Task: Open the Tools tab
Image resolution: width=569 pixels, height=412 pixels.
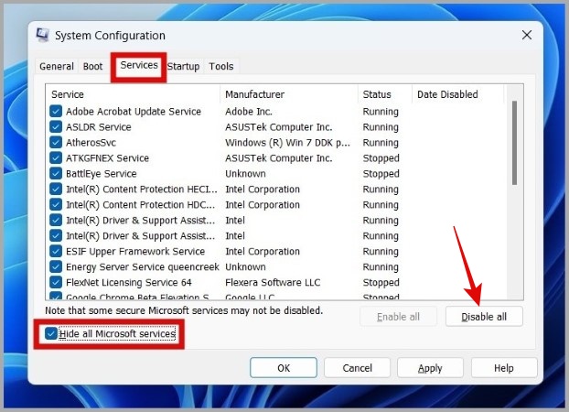Action: click(x=221, y=67)
